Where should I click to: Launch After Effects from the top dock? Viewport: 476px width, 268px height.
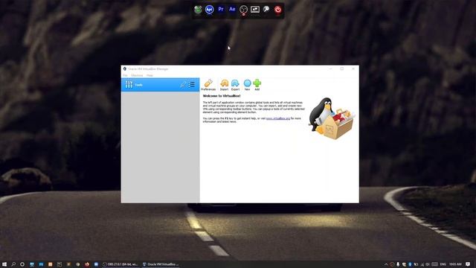[232, 10]
